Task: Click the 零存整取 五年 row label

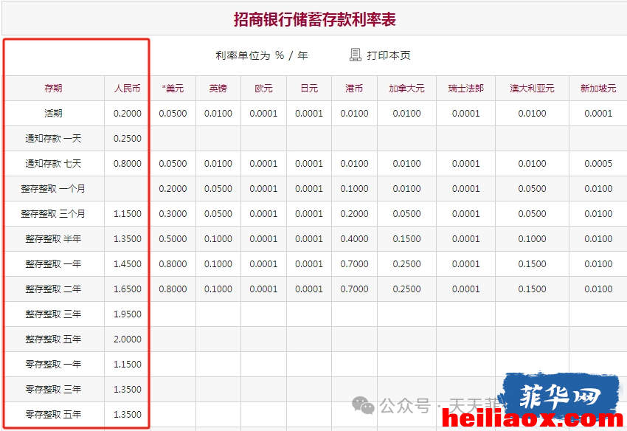Action: [x=53, y=415]
